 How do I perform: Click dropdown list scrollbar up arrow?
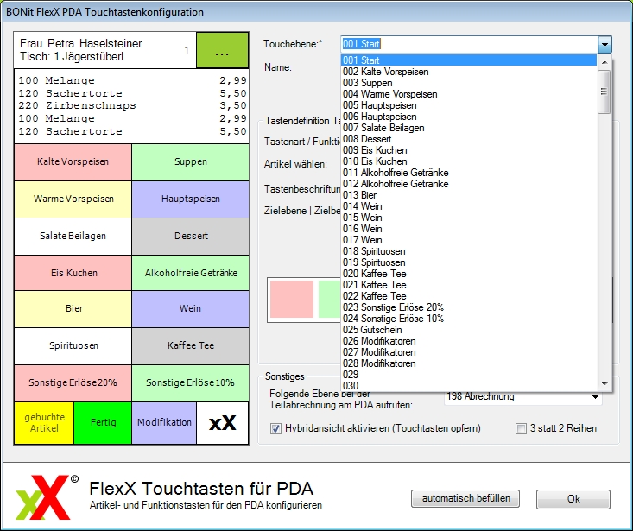(605, 62)
